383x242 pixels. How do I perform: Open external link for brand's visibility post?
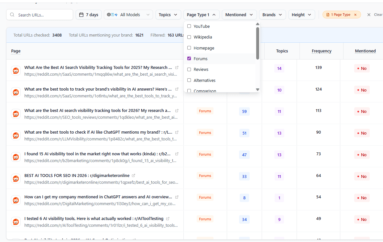click(x=177, y=89)
